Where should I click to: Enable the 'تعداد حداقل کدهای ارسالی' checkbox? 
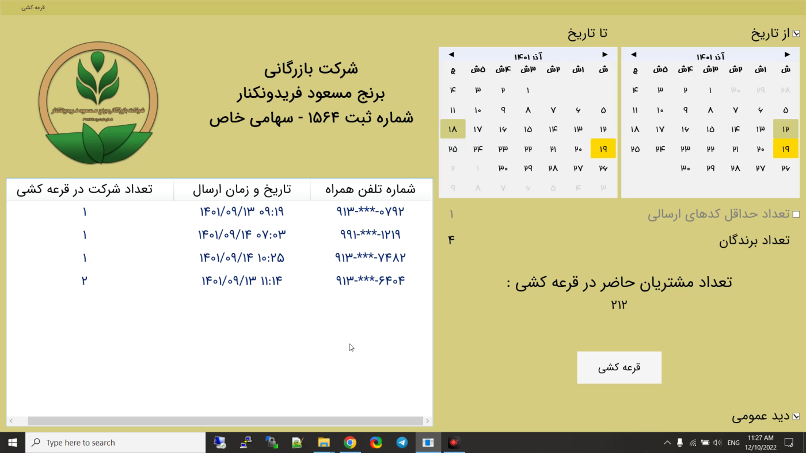(x=796, y=214)
